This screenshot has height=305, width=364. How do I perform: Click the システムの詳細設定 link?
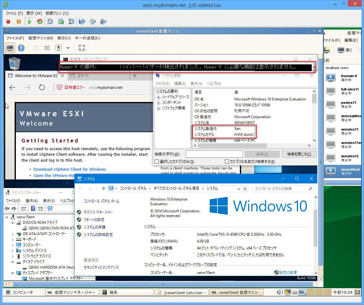click(x=98, y=235)
